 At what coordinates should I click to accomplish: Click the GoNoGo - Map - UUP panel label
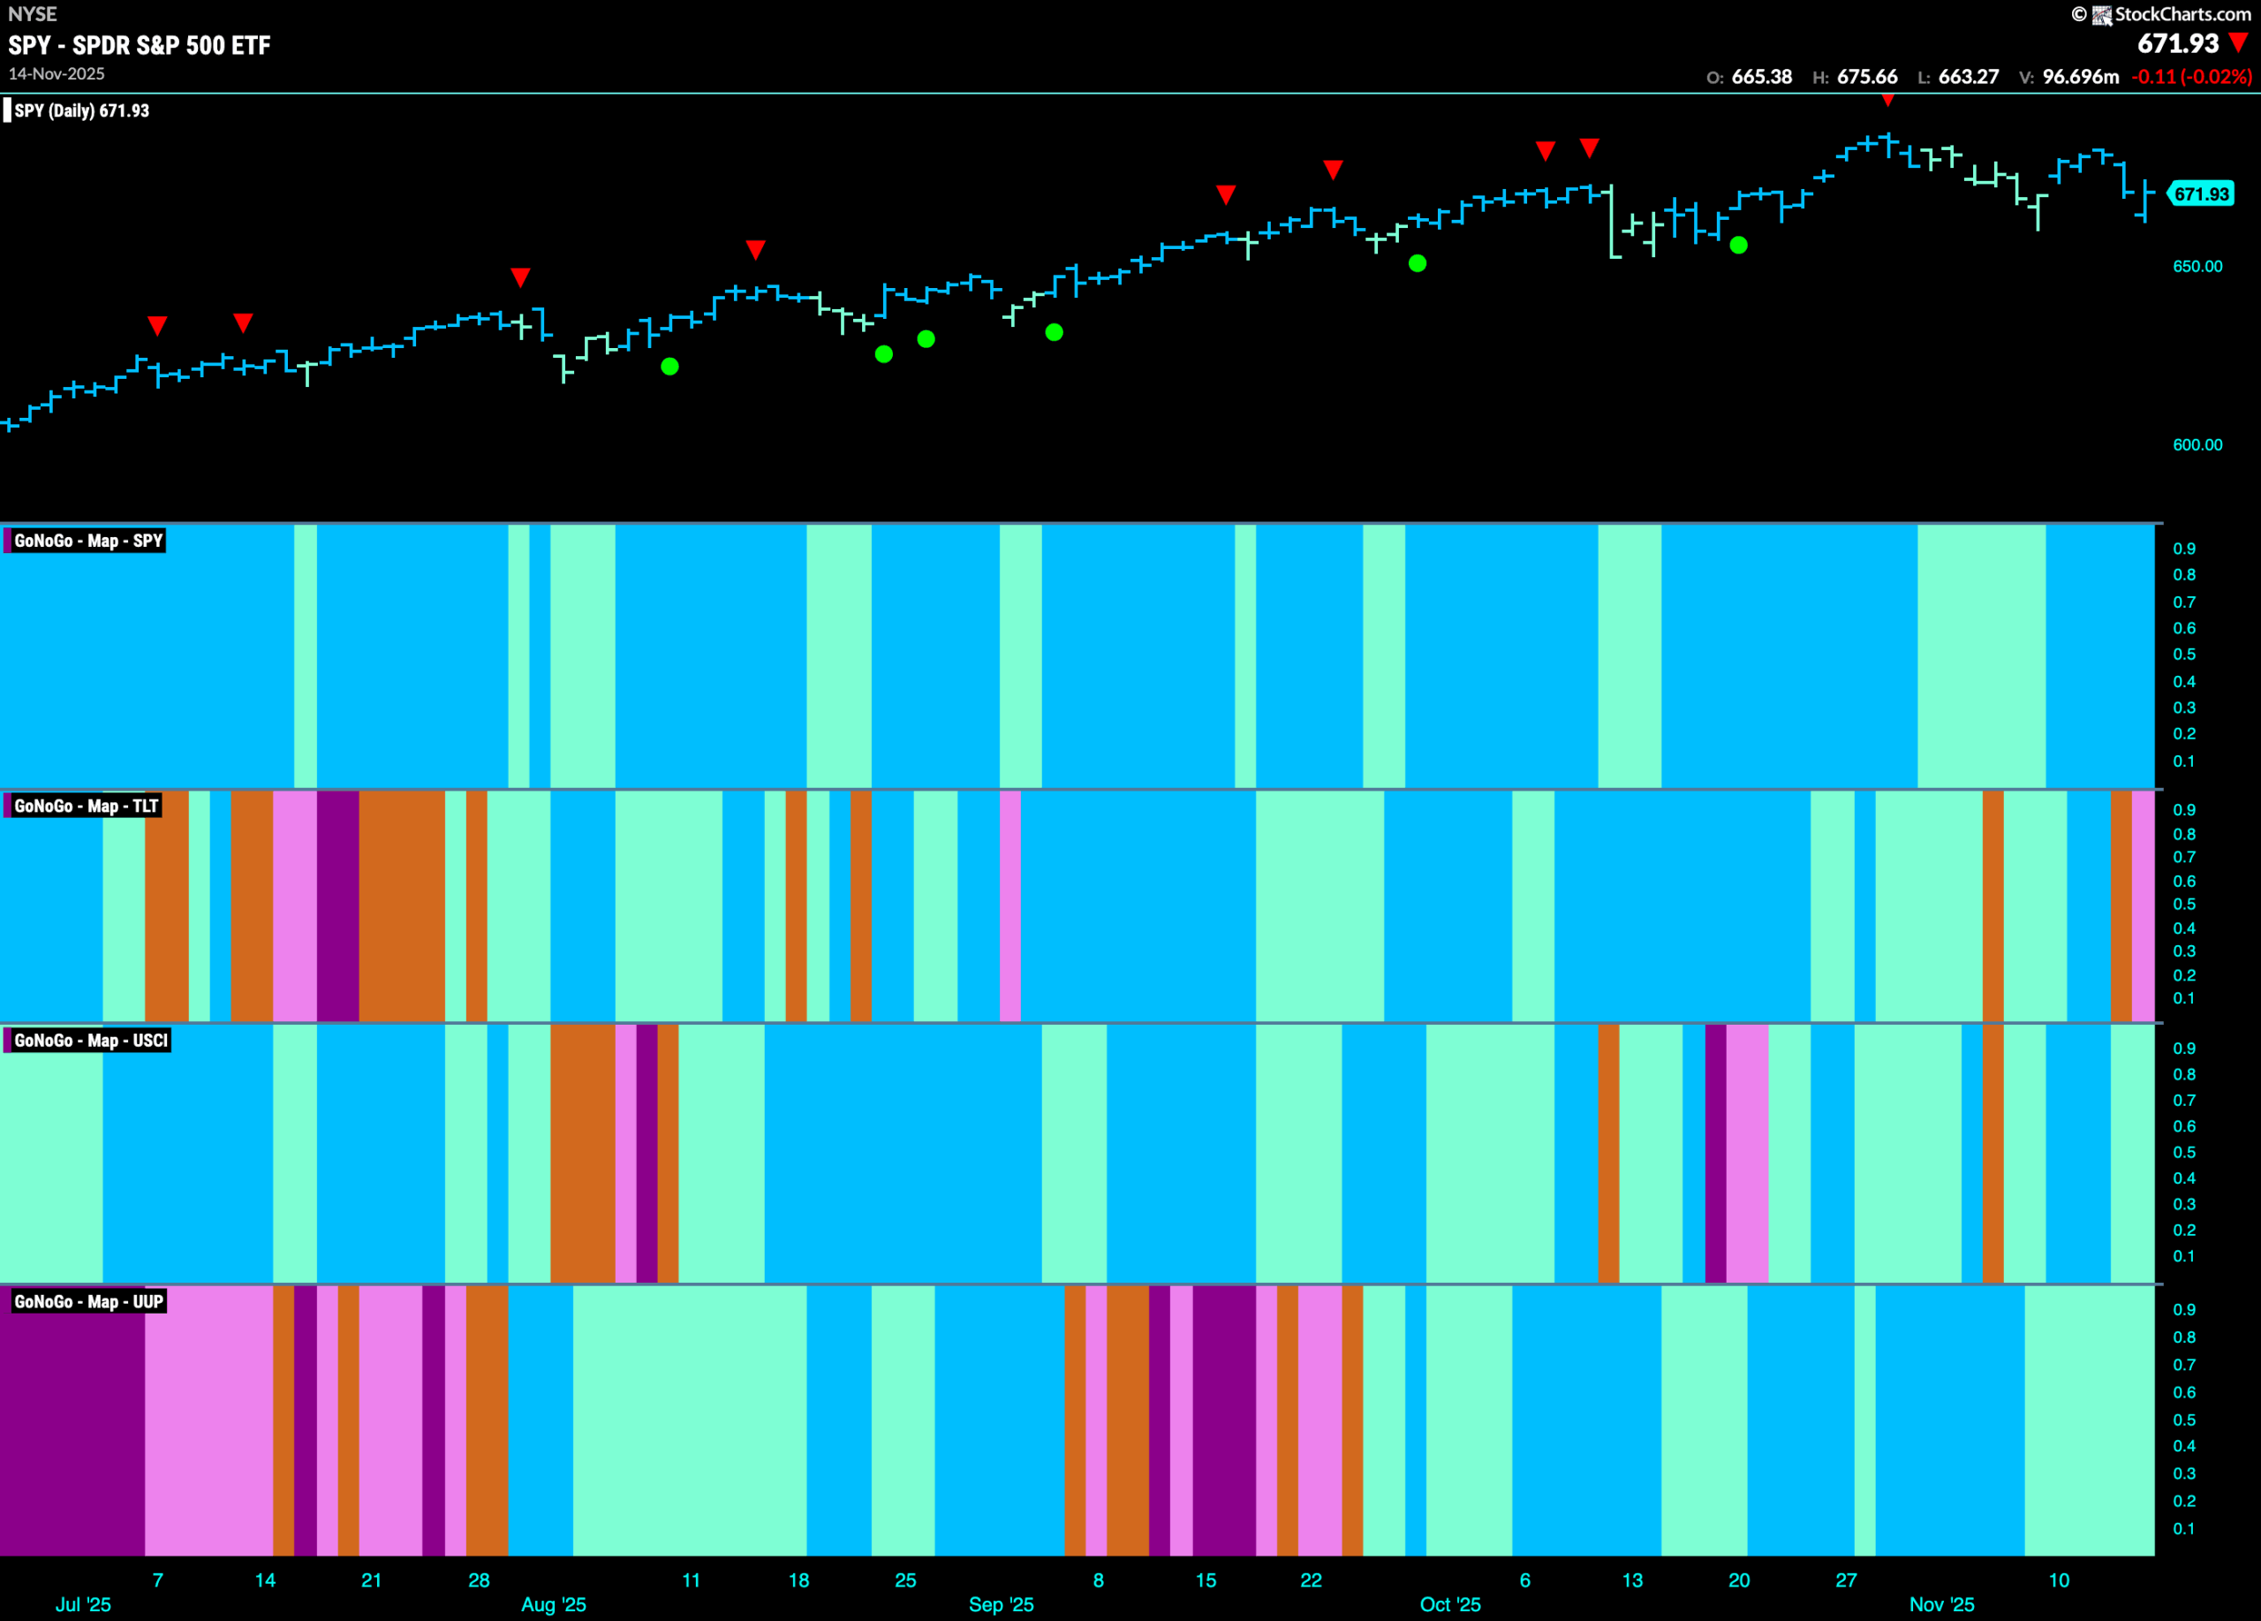[88, 1301]
